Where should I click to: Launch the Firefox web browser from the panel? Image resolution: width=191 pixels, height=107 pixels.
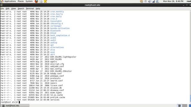tap(36, 1)
